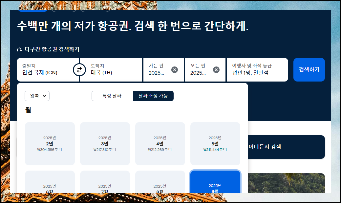The width and height of the screenshot is (341, 203).
Task: Select 2025년 8월 month card
Action: click(160, 182)
